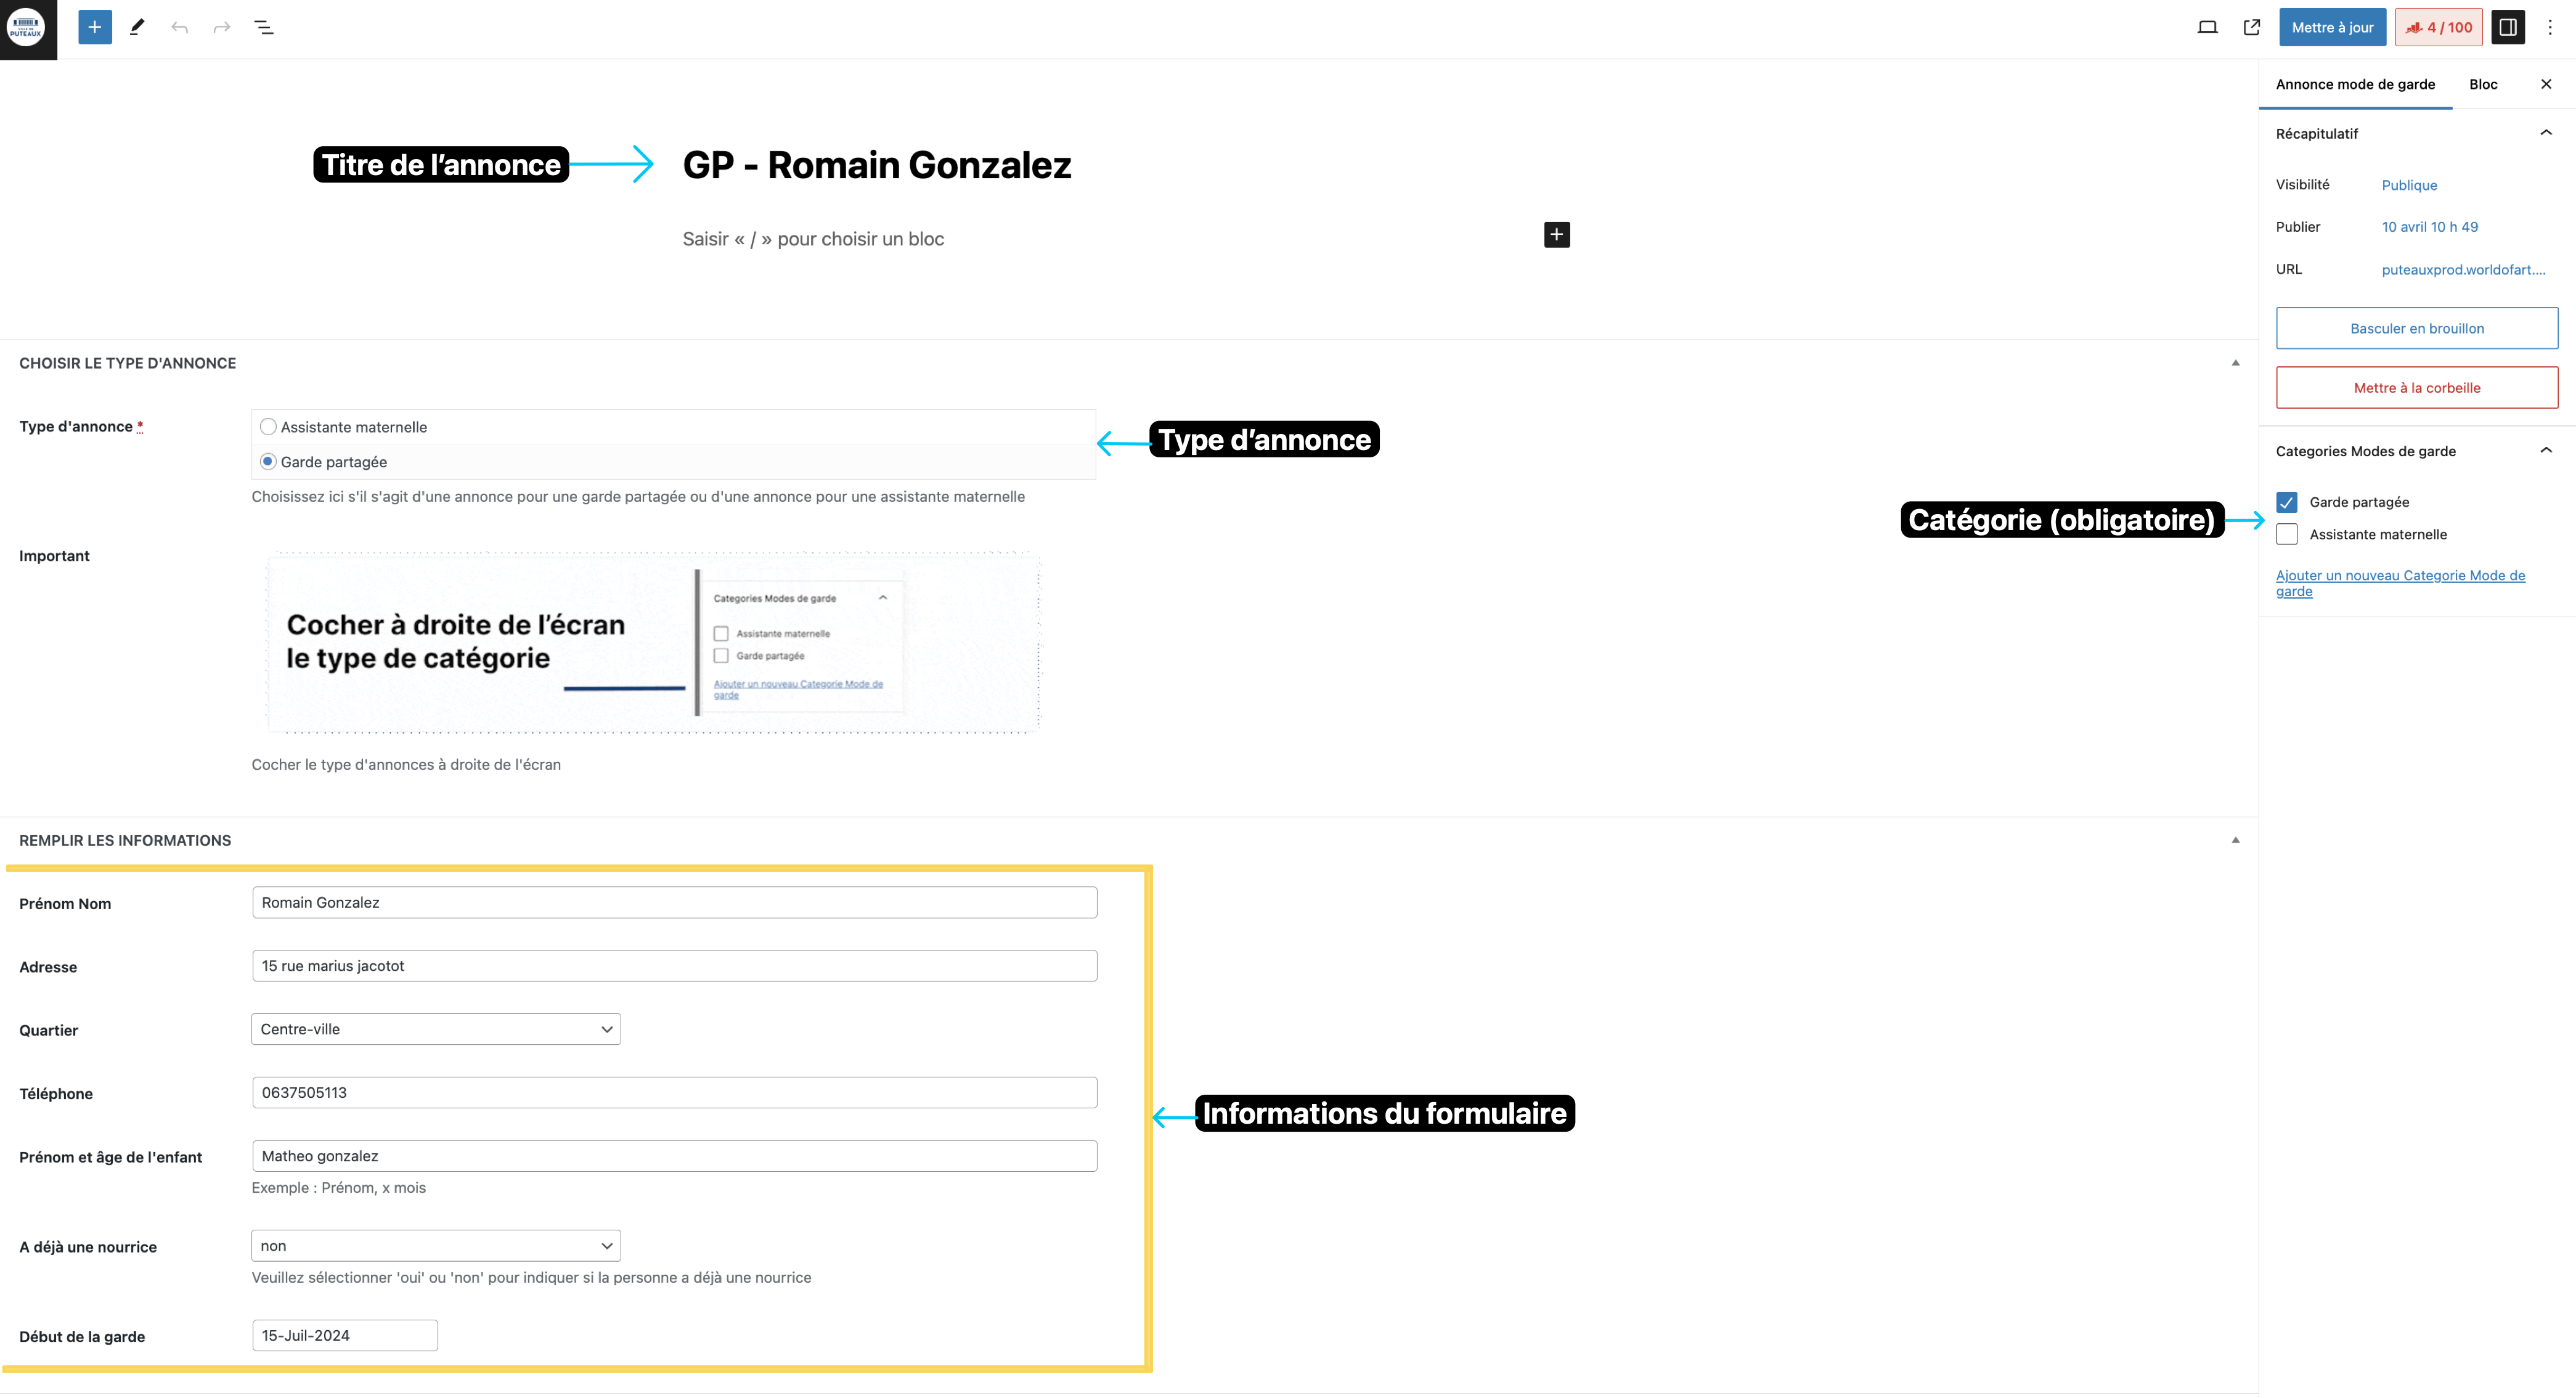Uncheck the Garde partagée category checkbox

(2286, 502)
